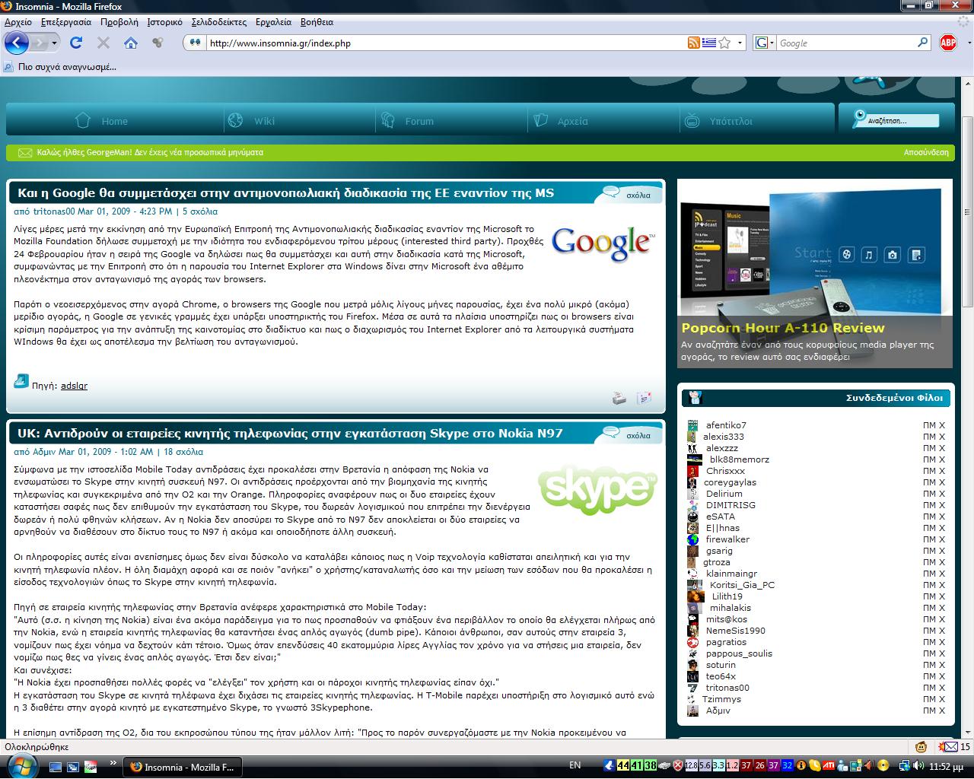This screenshot has width=974, height=779.
Task: Remove friend Tzimmys with X
Action: point(942,699)
